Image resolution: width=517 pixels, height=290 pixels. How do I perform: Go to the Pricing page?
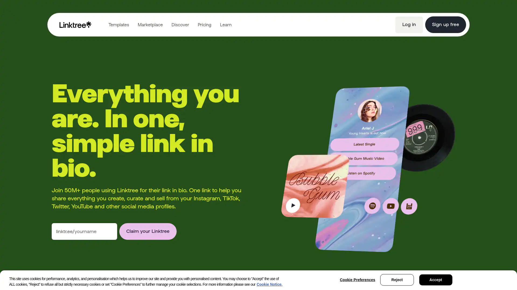pyautogui.click(x=204, y=25)
